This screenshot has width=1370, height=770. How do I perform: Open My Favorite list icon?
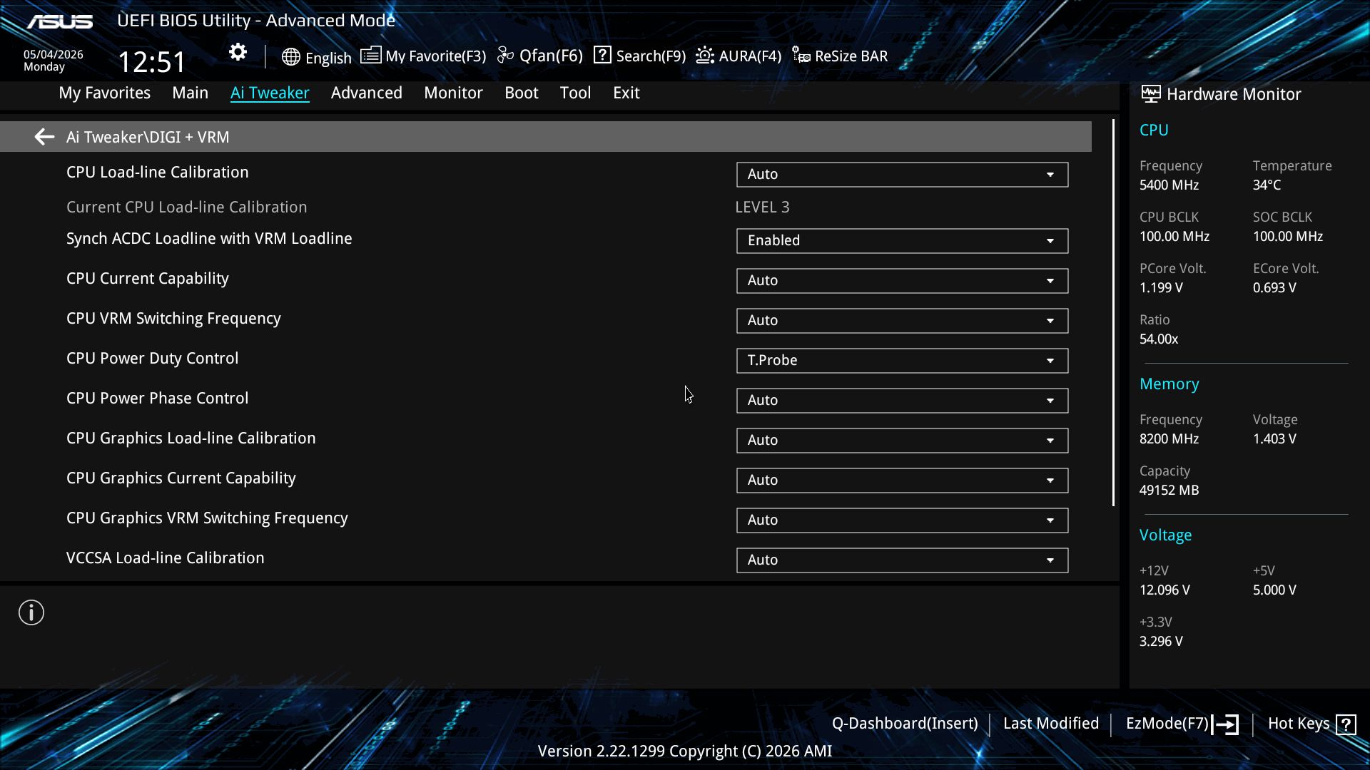[x=370, y=55]
